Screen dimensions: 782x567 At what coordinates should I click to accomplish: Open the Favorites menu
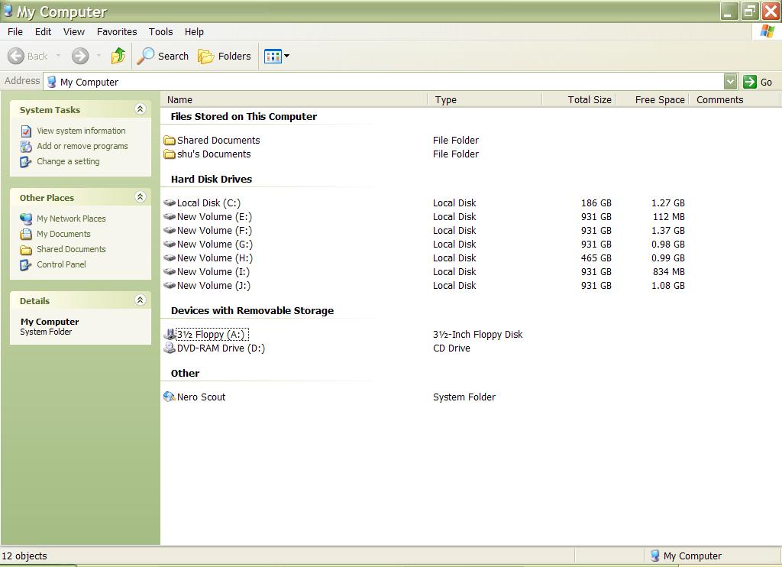[117, 31]
